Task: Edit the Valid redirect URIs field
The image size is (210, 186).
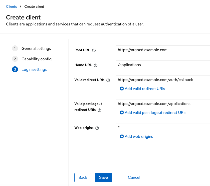Action: (x=163, y=80)
